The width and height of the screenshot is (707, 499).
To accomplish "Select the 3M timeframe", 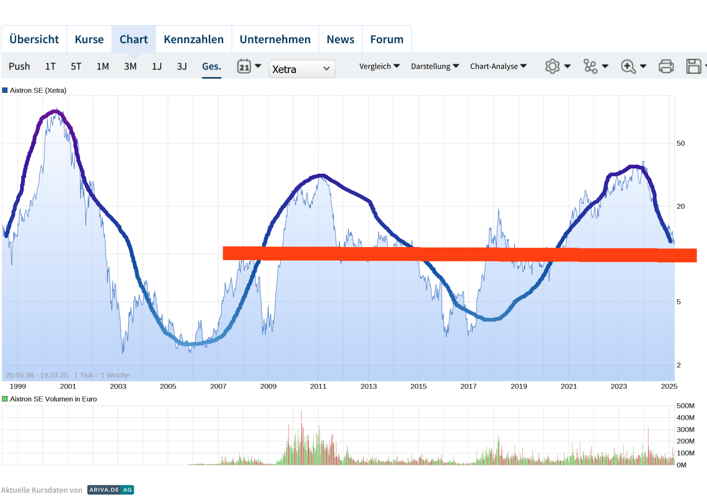I will [x=131, y=66].
